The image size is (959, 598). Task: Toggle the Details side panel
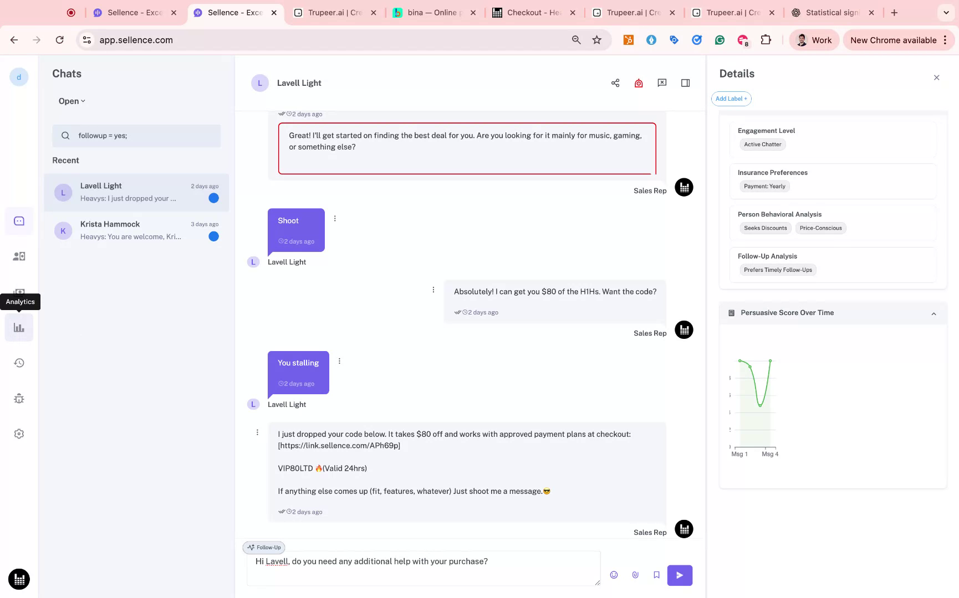(x=685, y=83)
